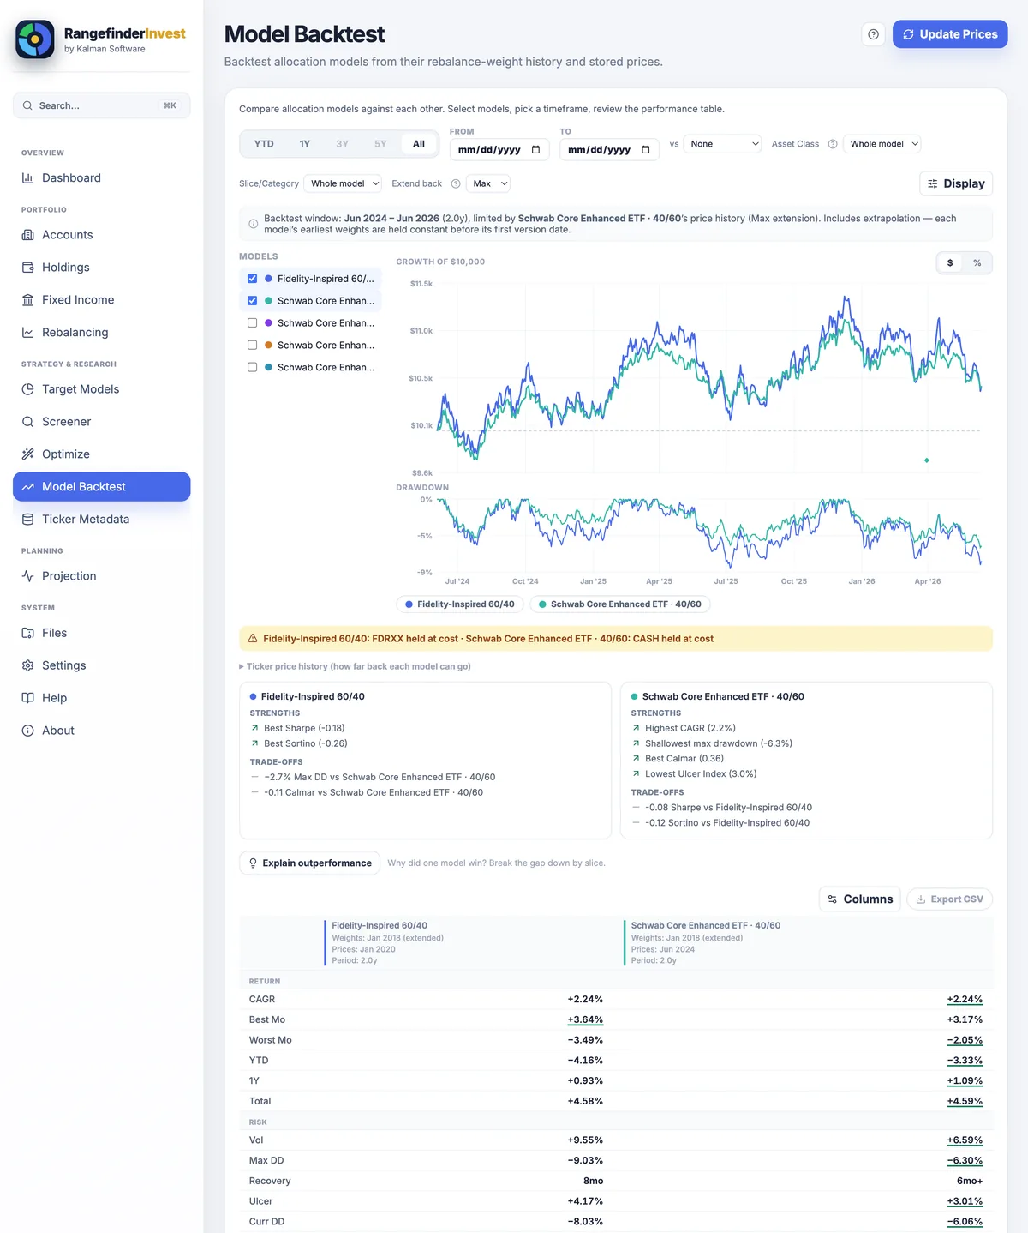Uncheck the Fidelity-Inspired 60/... model checkbox

pos(252,279)
